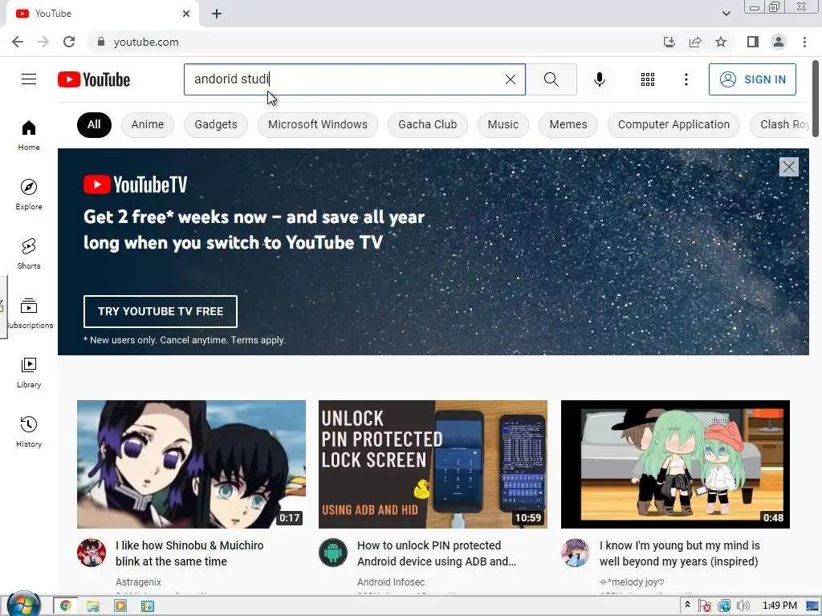The image size is (822, 616).
Task: Open the Chrome profile icon
Action: (779, 42)
